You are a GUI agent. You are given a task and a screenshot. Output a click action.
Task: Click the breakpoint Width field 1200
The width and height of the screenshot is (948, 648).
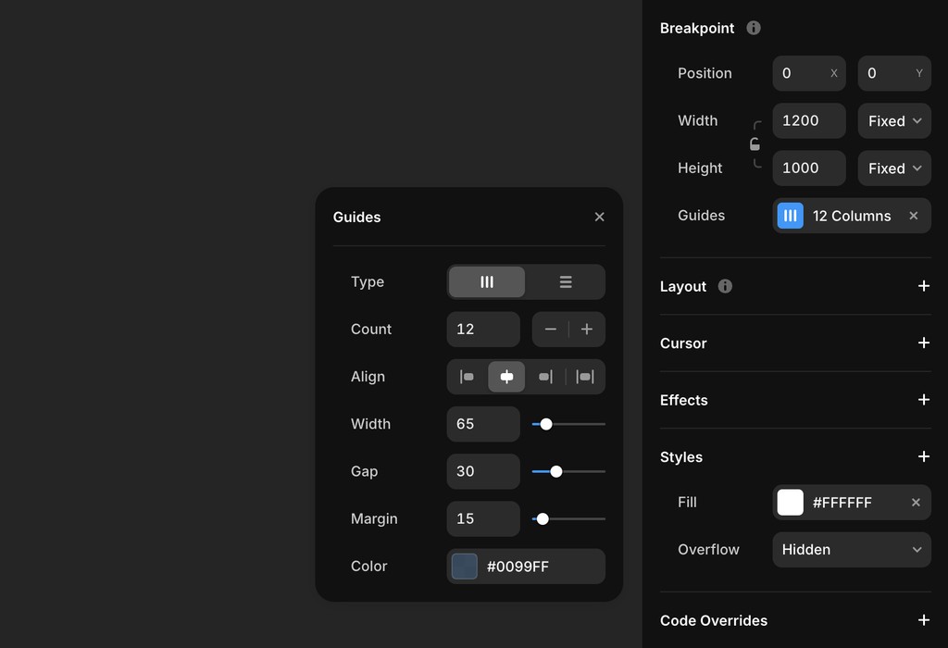point(809,121)
